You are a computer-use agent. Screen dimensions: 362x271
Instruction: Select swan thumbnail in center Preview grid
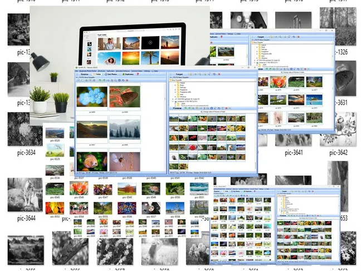231,147
